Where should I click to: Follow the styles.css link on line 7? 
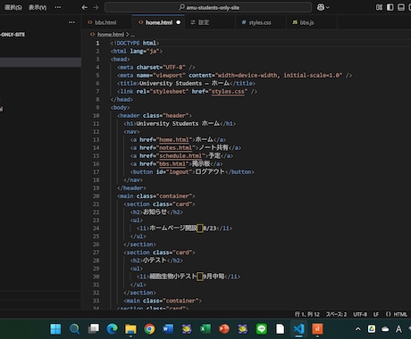pos(228,92)
